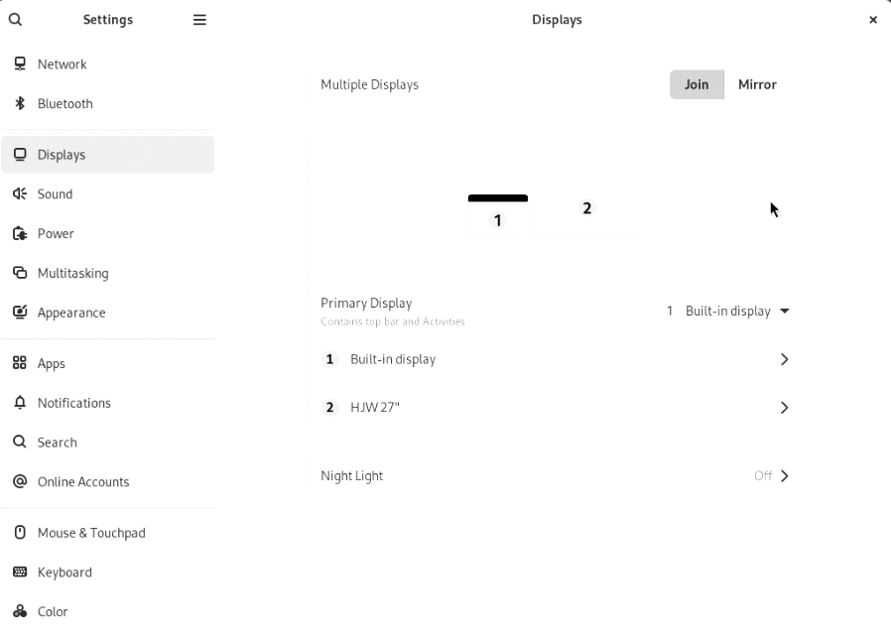Switch to Mirror display mode

[757, 84]
